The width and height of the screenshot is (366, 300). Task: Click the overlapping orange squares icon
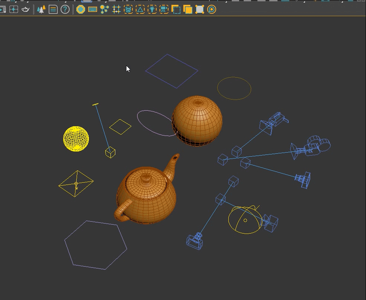[x=188, y=9]
